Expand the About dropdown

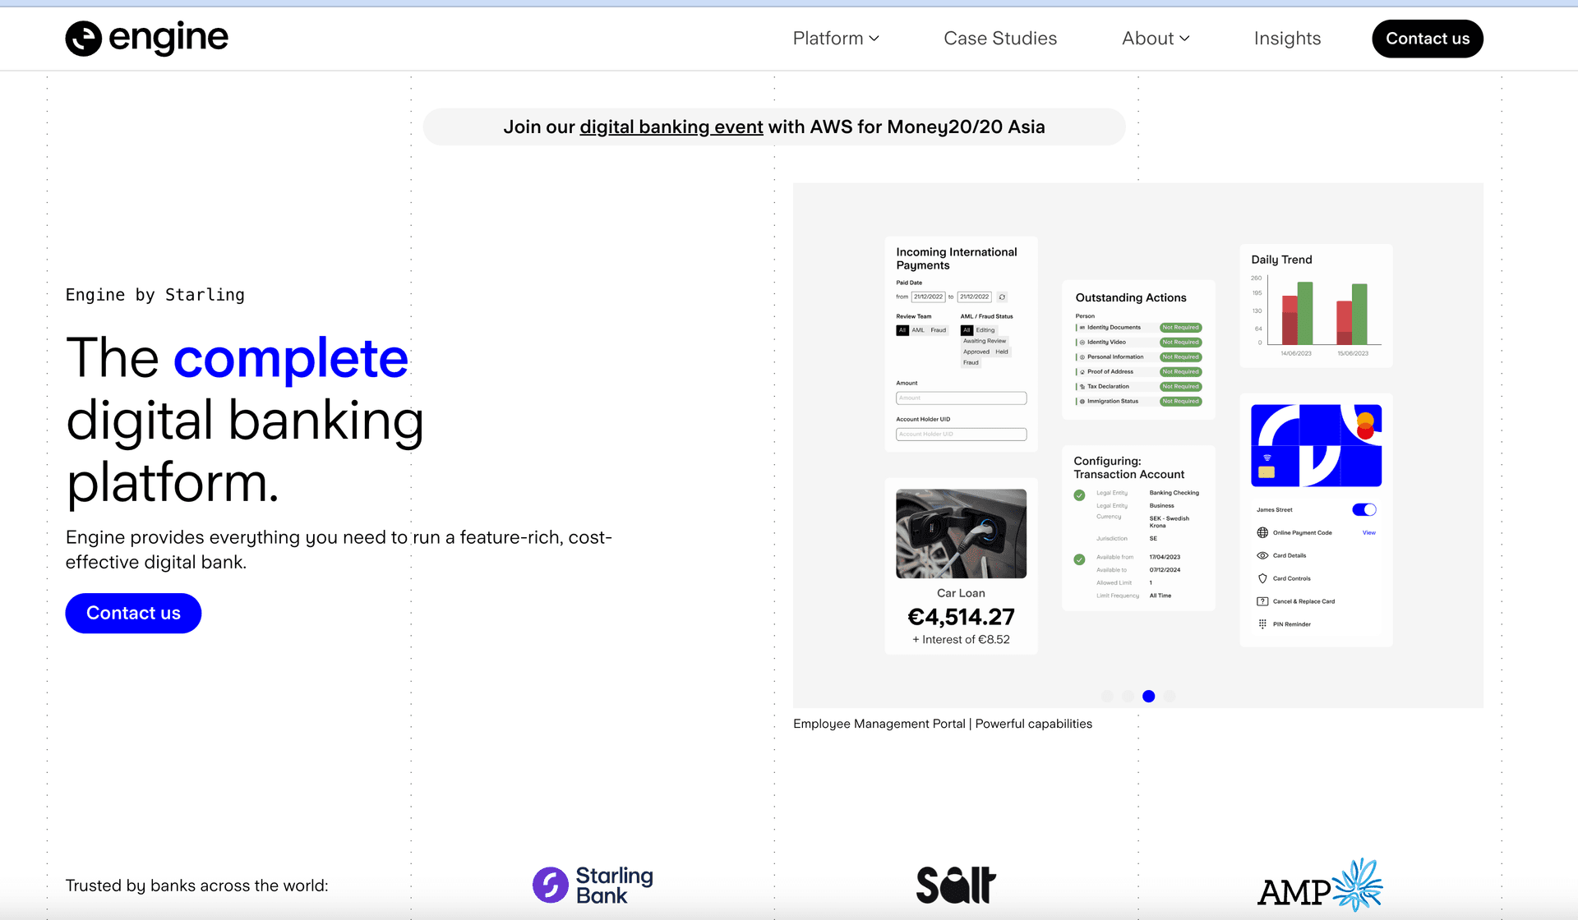point(1156,38)
